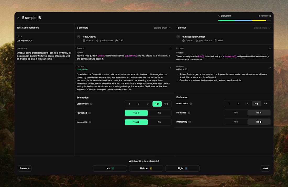Open the left Formatted help tooltip
Viewport: 288px width, 187px height.
(90, 113)
